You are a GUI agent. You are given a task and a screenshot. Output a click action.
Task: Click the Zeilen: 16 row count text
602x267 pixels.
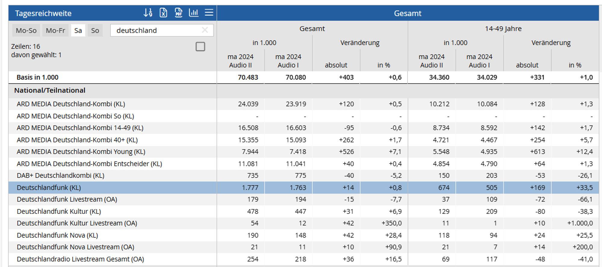click(x=26, y=46)
